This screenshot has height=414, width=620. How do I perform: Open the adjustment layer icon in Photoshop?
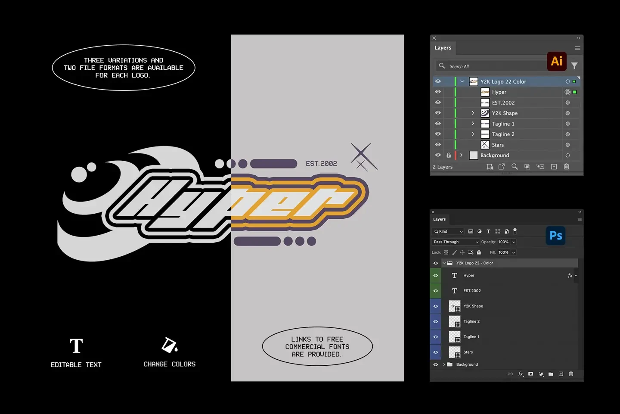pyautogui.click(x=541, y=374)
